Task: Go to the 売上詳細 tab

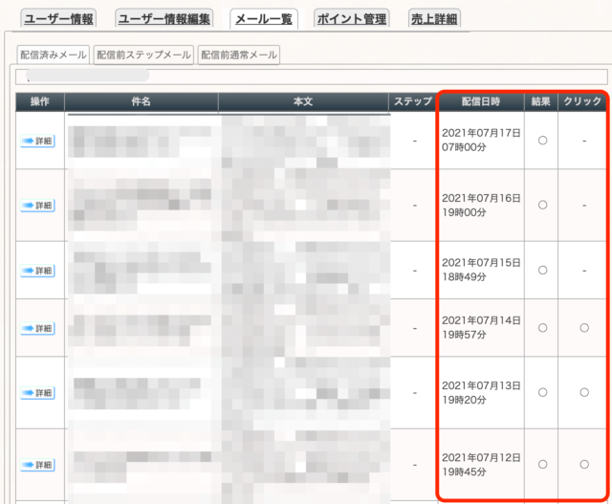Action: 434,18
